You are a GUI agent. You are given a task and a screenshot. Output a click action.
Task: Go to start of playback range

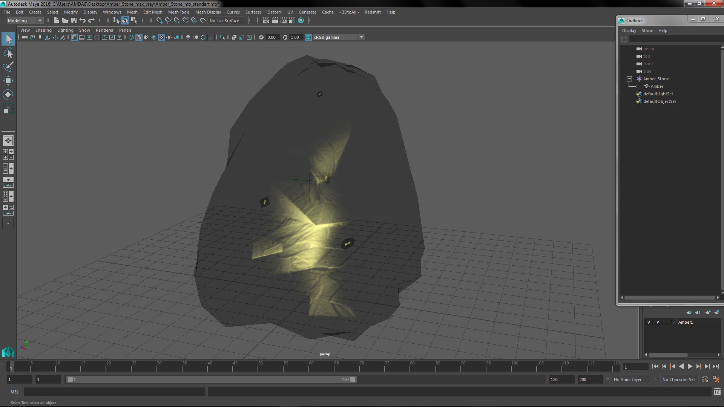coord(655,366)
